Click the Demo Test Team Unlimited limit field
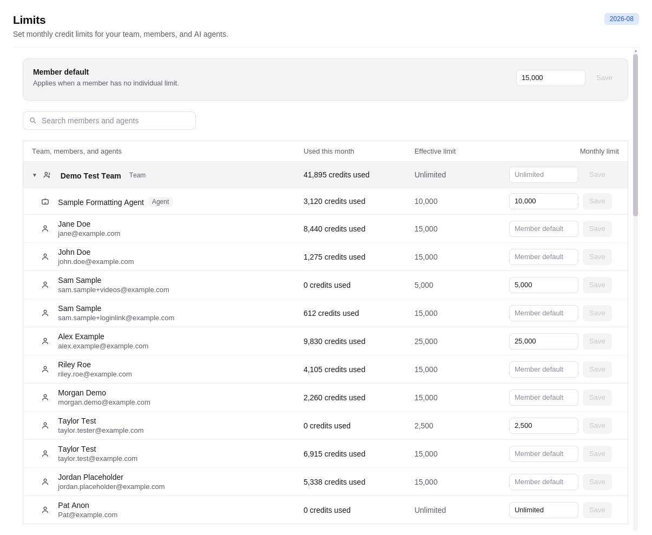The width and height of the screenshot is (652, 535). pos(544,175)
